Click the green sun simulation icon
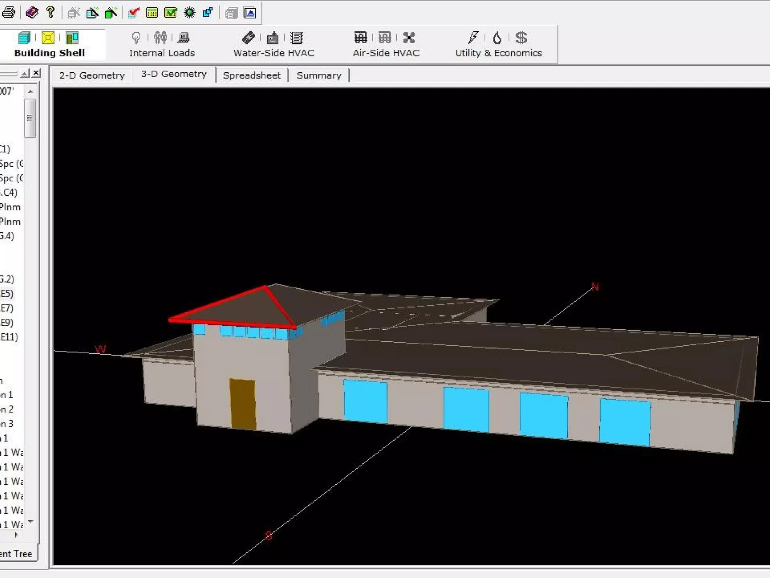Screen dimensions: 770x578 (x=189, y=13)
